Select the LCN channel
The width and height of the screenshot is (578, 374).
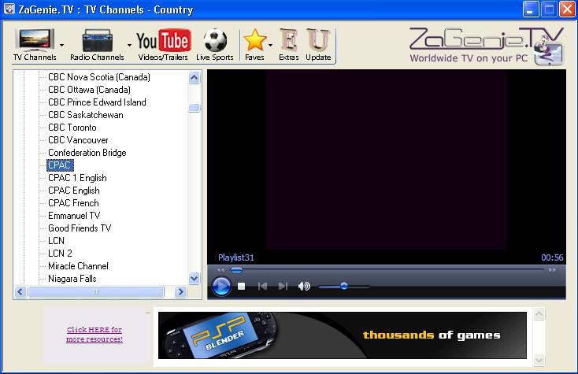56,241
